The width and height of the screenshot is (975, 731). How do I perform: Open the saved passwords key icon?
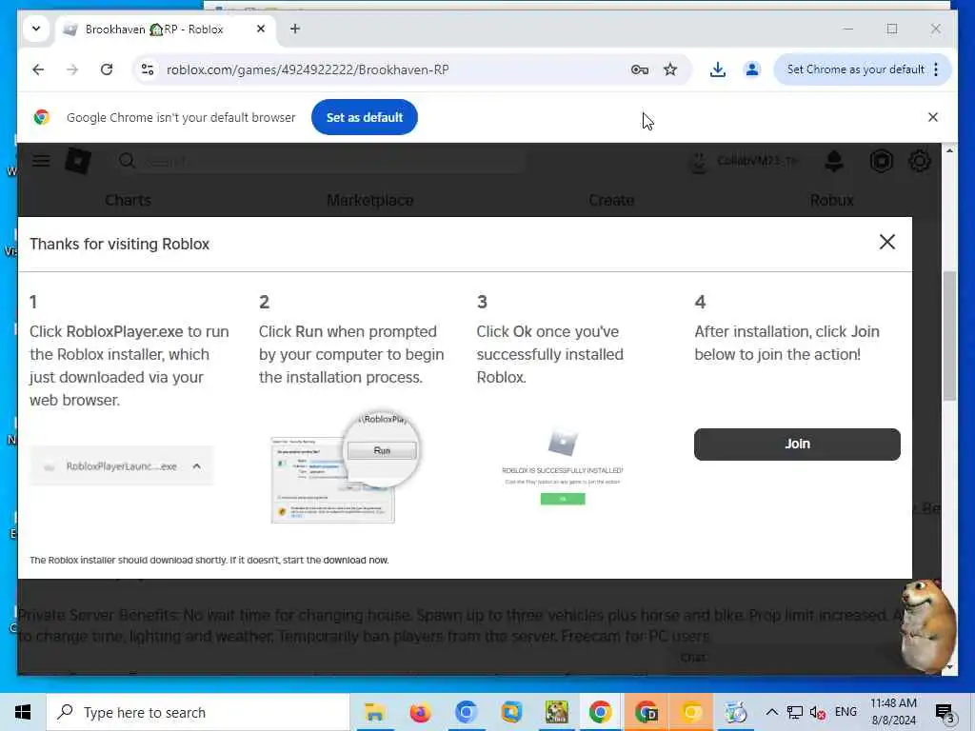639,69
